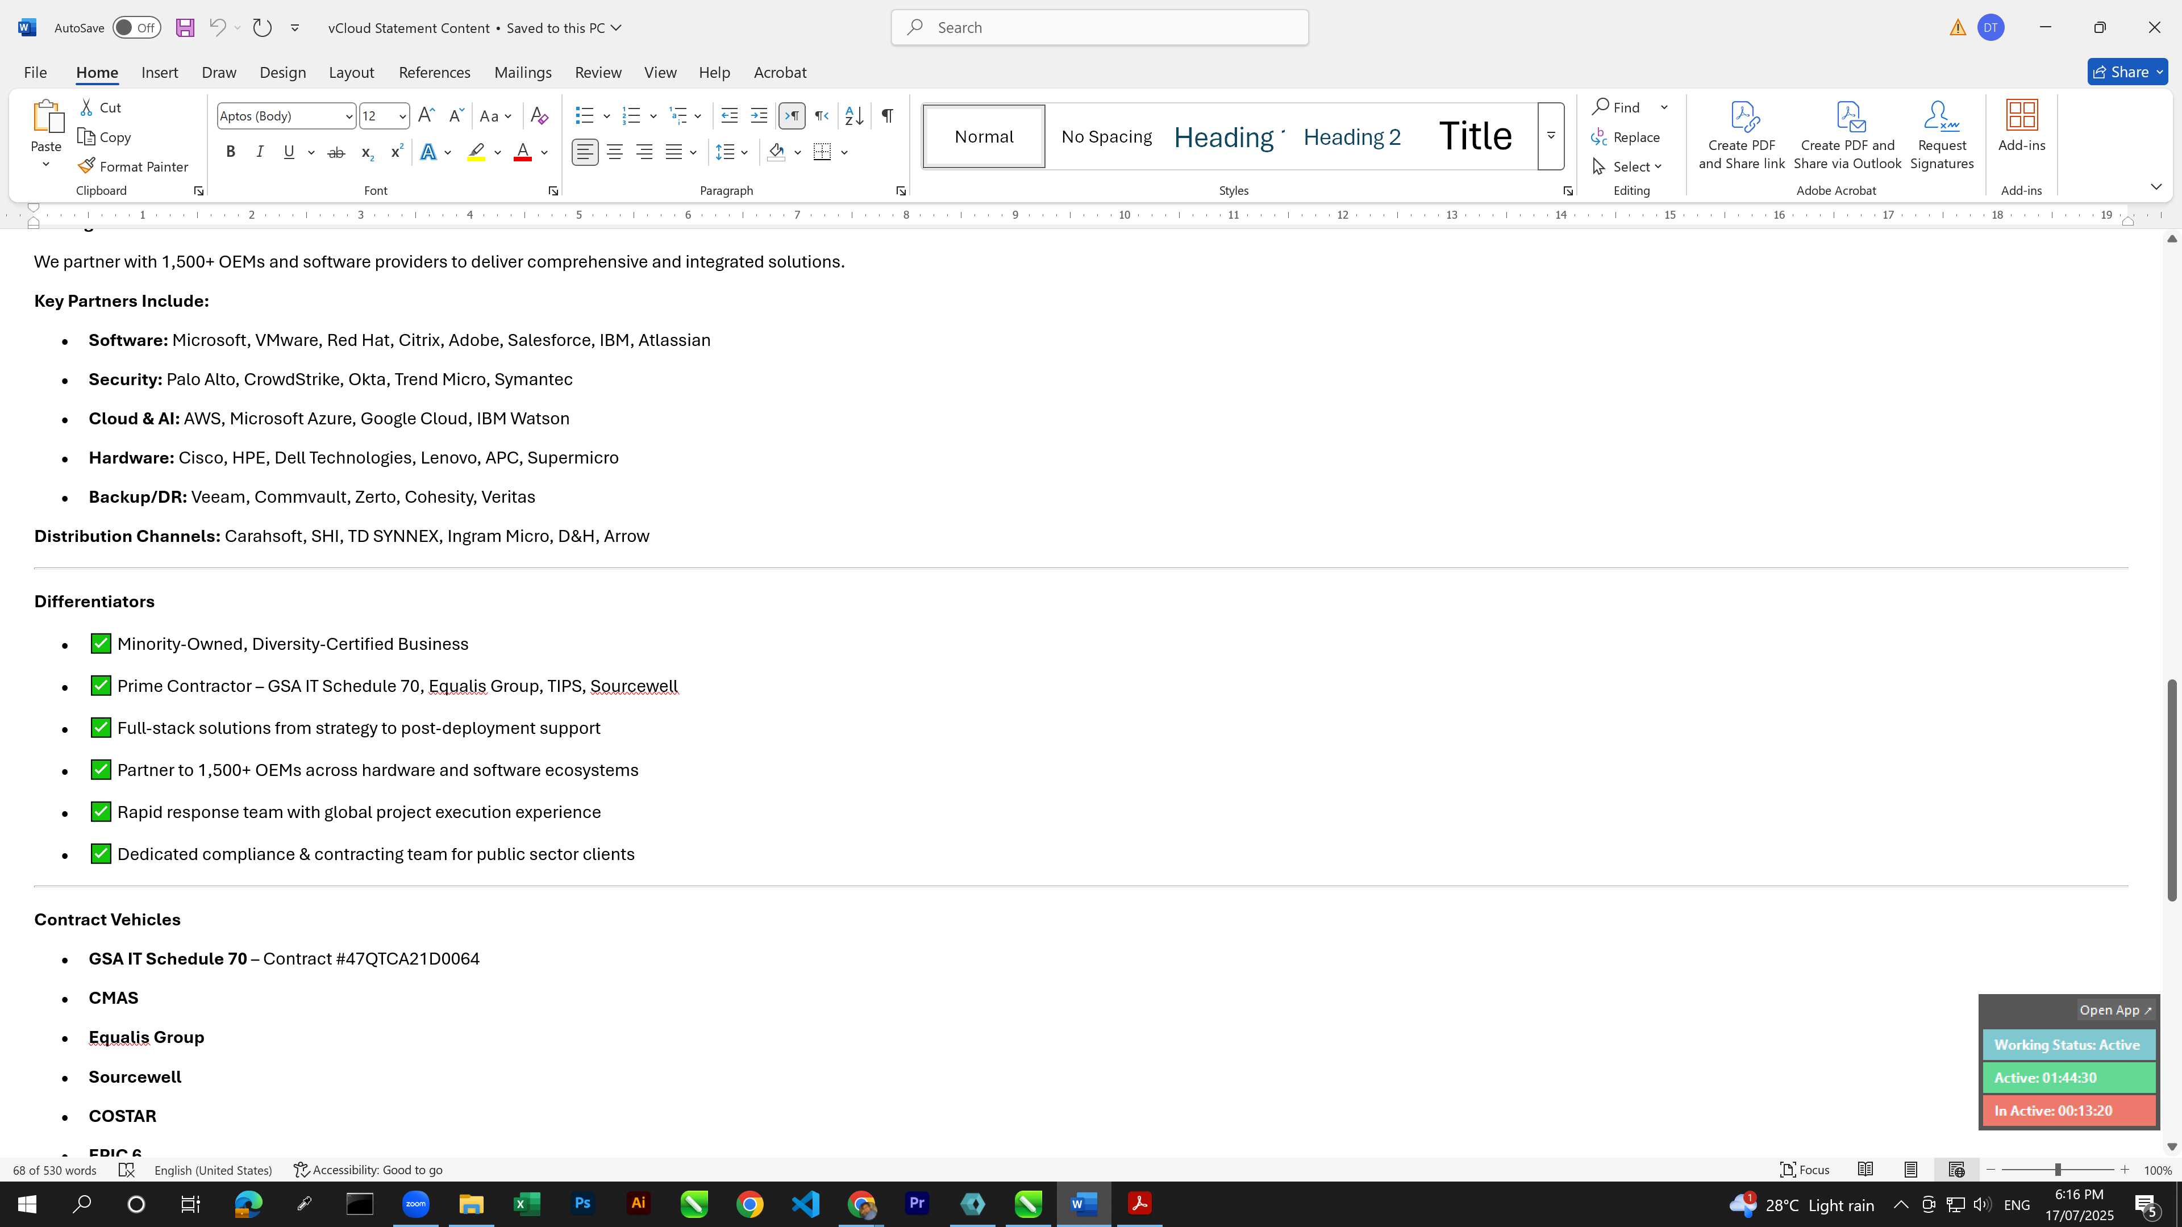Apply subscript formatting
The width and height of the screenshot is (2182, 1227).
367,152
